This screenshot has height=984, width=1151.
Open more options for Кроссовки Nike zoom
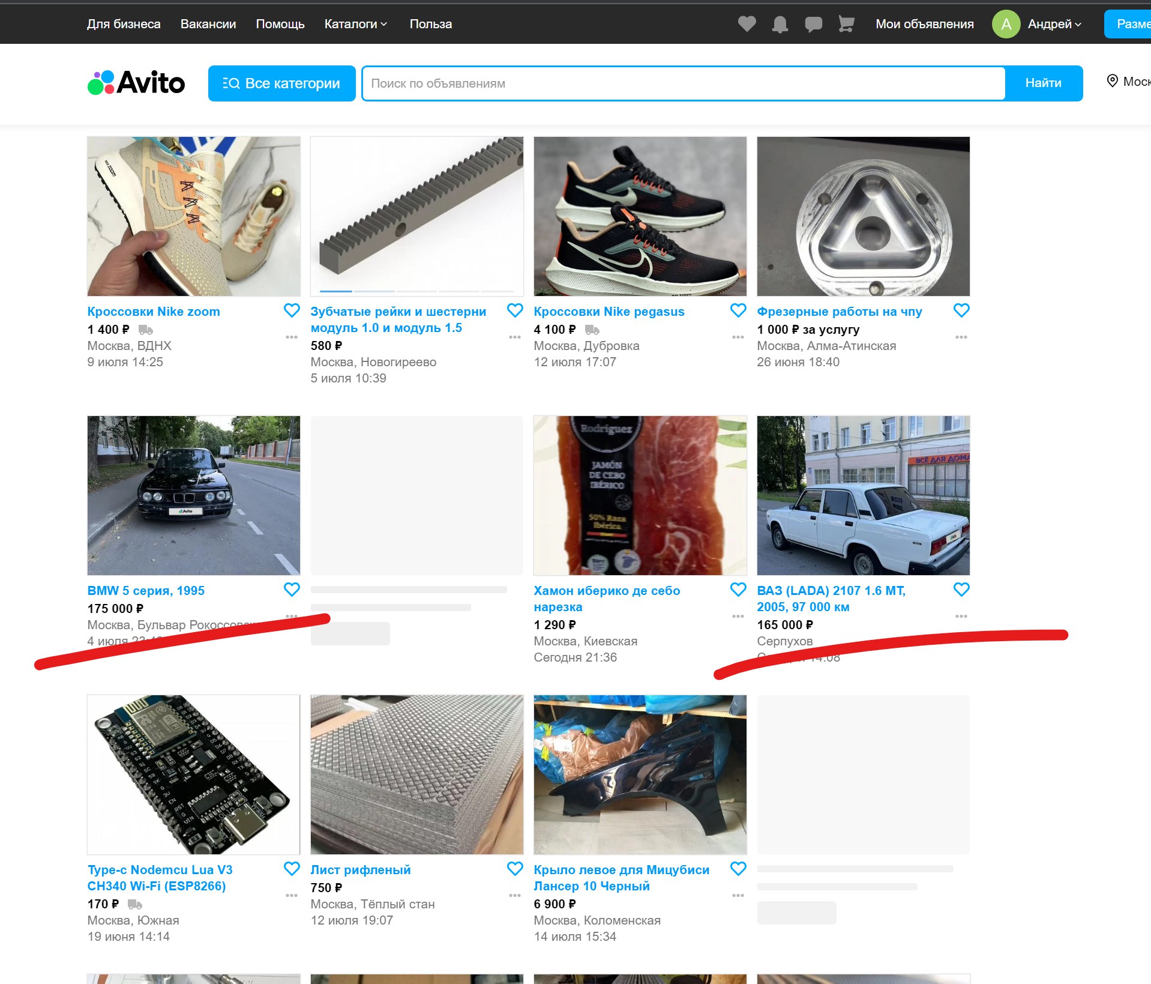[292, 337]
